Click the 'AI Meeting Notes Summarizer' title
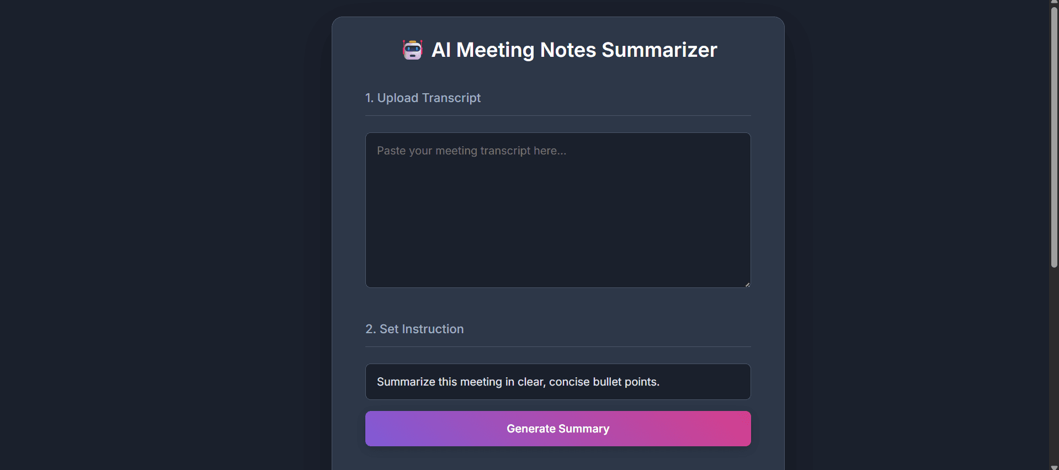The height and width of the screenshot is (470, 1059). [x=574, y=50]
